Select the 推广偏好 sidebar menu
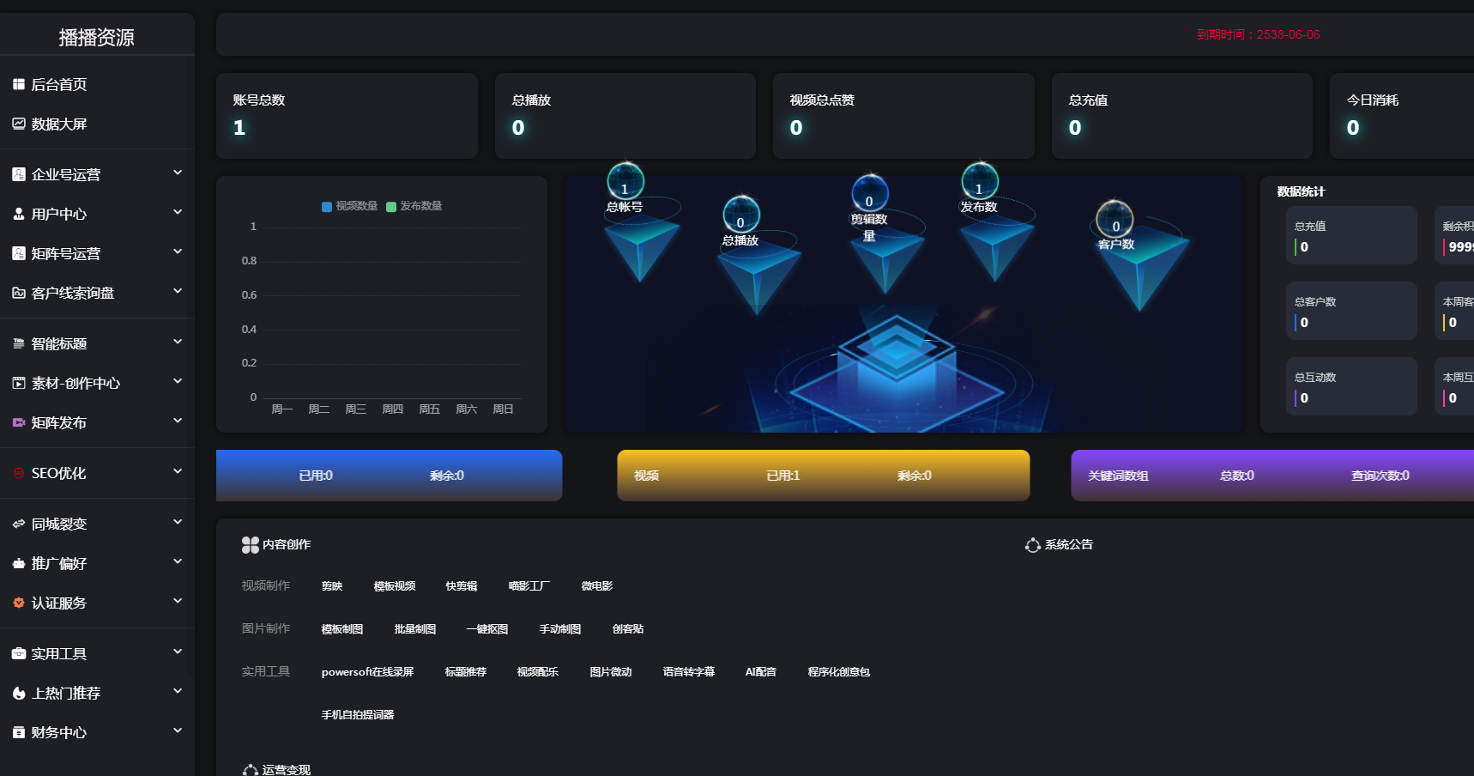 point(97,563)
